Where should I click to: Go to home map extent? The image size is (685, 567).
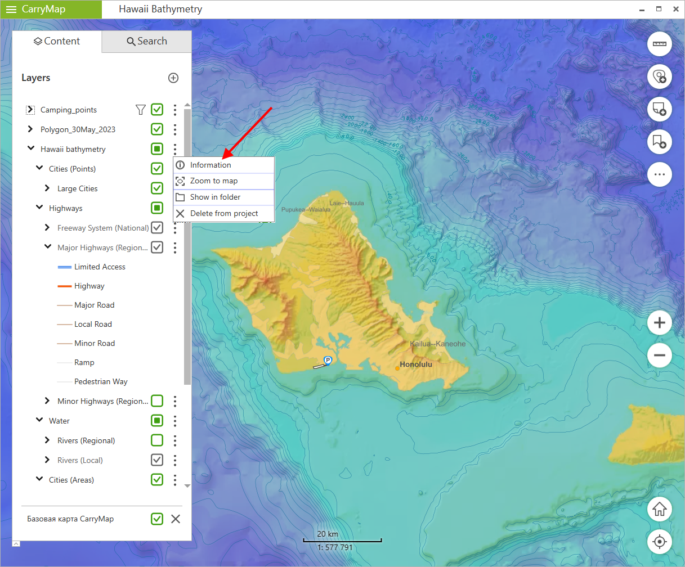tap(659, 510)
